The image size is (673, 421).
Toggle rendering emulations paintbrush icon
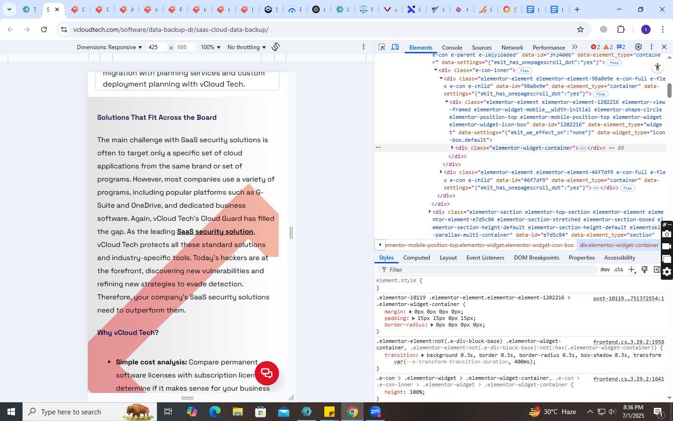click(644, 269)
